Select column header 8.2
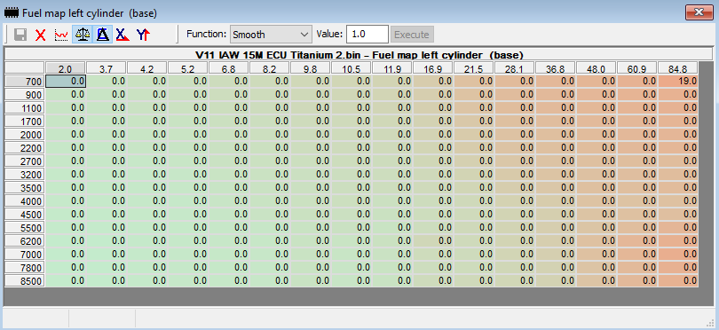Image resolution: width=719 pixels, height=330 pixels. (269, 68)
